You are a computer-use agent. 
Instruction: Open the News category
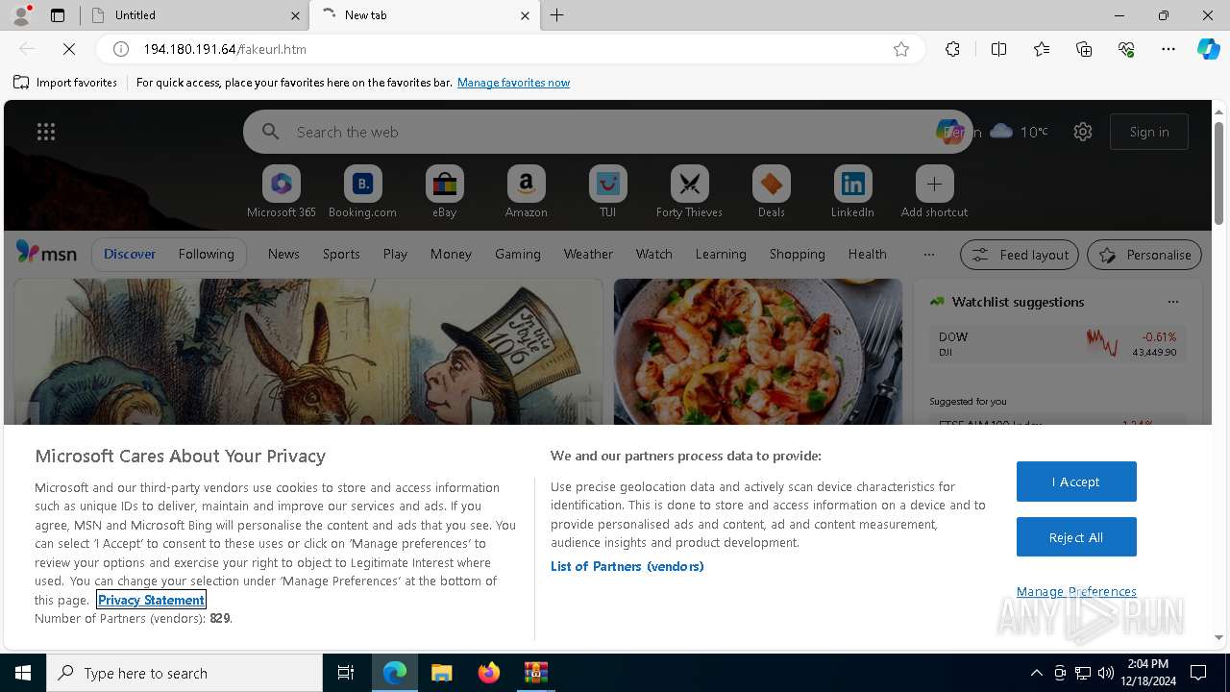point(283,254)
